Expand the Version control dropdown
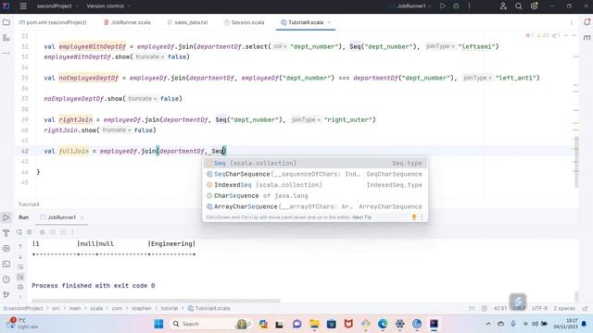 coord(109,6)
